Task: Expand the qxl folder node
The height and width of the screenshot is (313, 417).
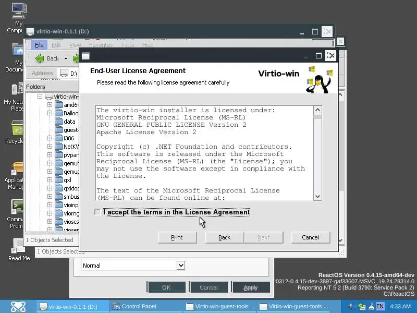Action: tap(50, 179)
